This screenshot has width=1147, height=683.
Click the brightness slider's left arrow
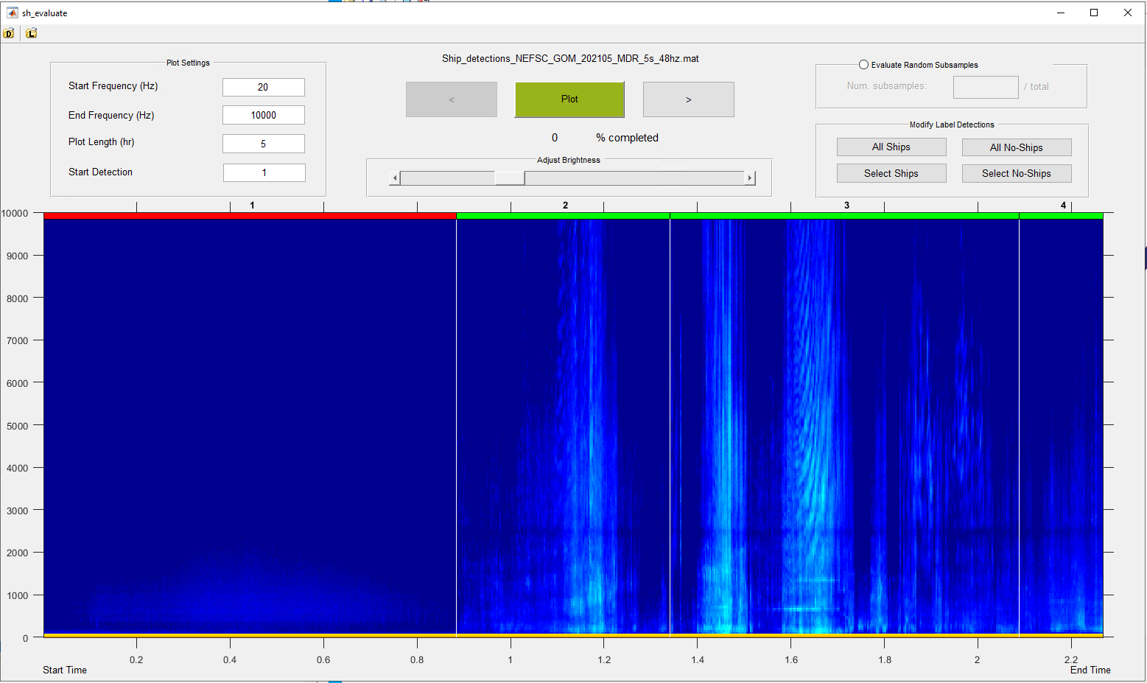[x=395, y=178]
